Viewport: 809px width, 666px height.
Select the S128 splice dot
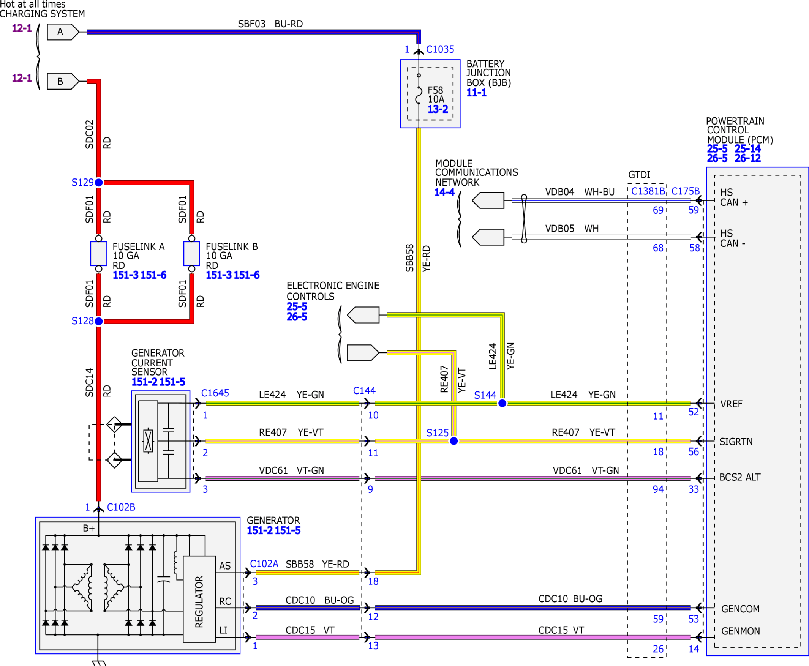[99, 321]
